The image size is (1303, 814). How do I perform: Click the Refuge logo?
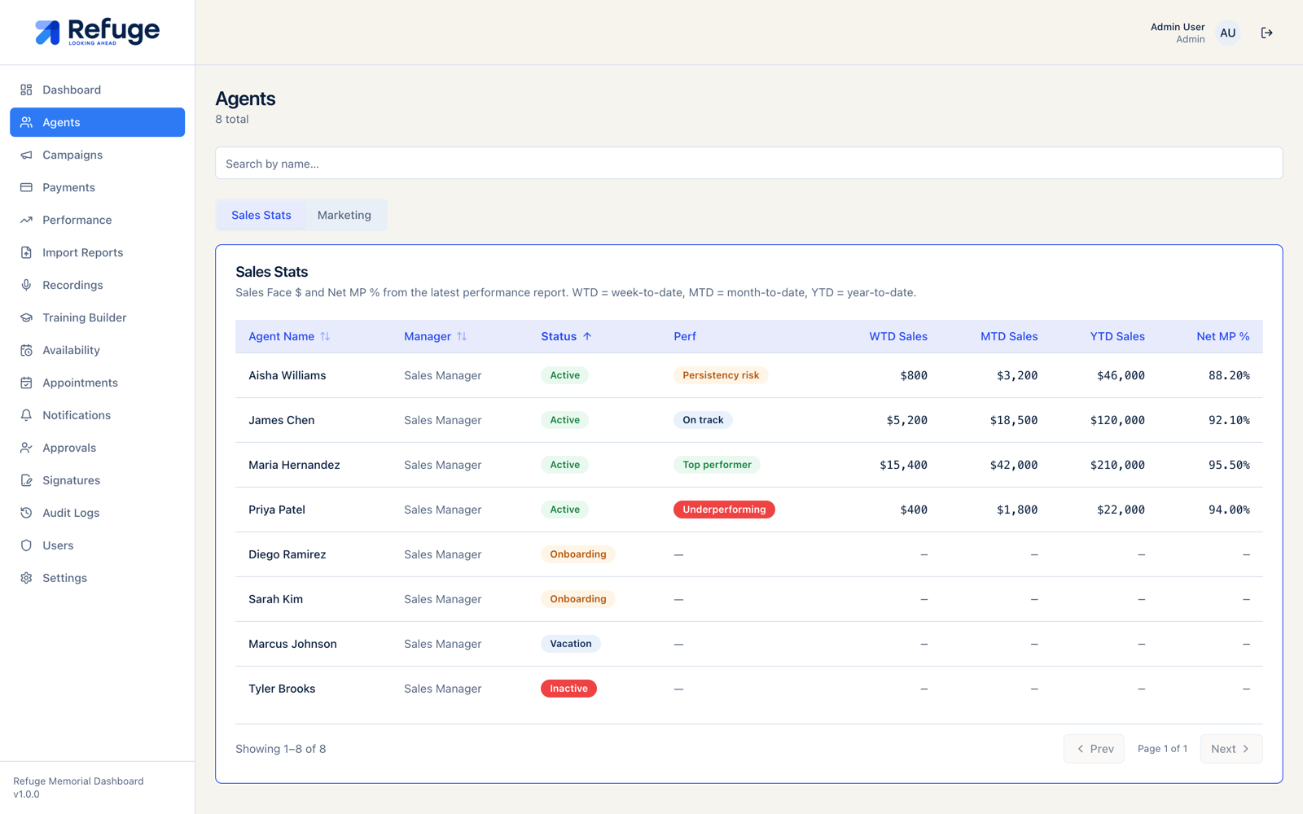[98, 32]
